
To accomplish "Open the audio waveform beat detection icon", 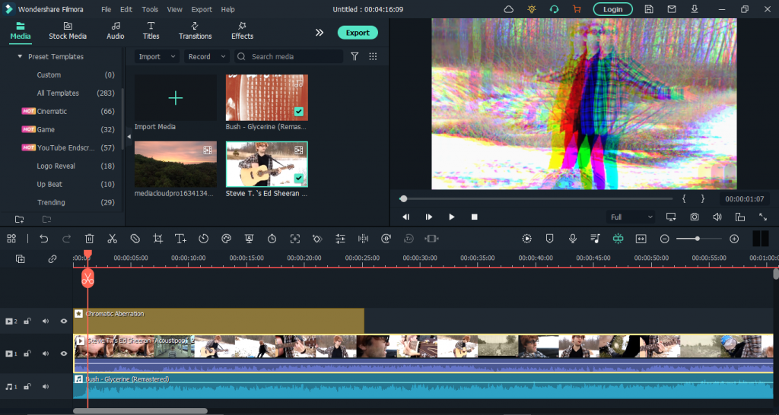I will click(363, 239).
